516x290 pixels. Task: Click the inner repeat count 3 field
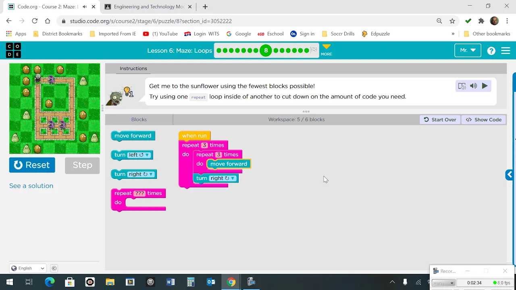(218, 155)
